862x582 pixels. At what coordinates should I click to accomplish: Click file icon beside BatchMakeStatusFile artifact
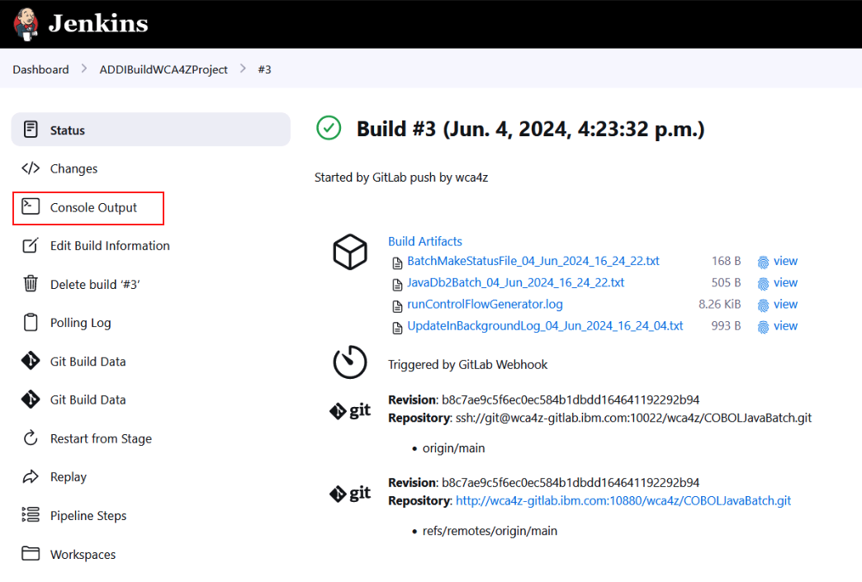pyautogui.click(x=397, y=263)
